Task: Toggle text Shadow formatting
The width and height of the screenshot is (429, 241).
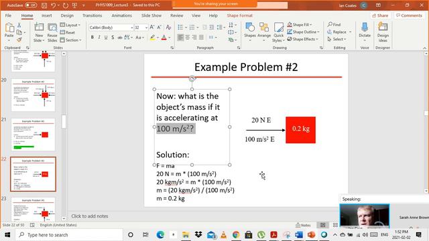Action: [x=113, y=37]
